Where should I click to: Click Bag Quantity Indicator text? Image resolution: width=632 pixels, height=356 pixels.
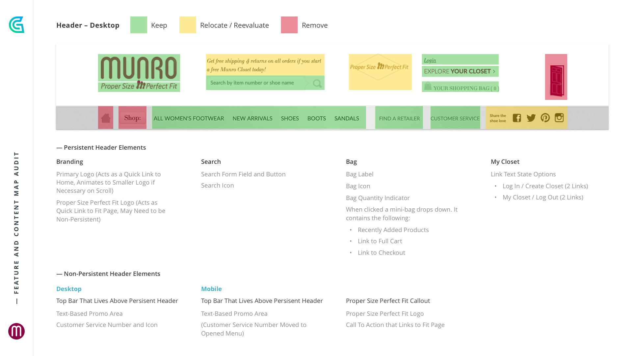tap(378, 198)
